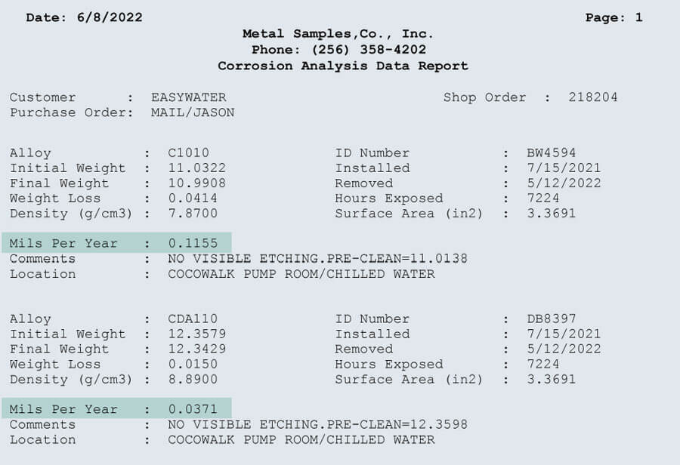Click the C1010 alloy value

click(x=189, y=153)
